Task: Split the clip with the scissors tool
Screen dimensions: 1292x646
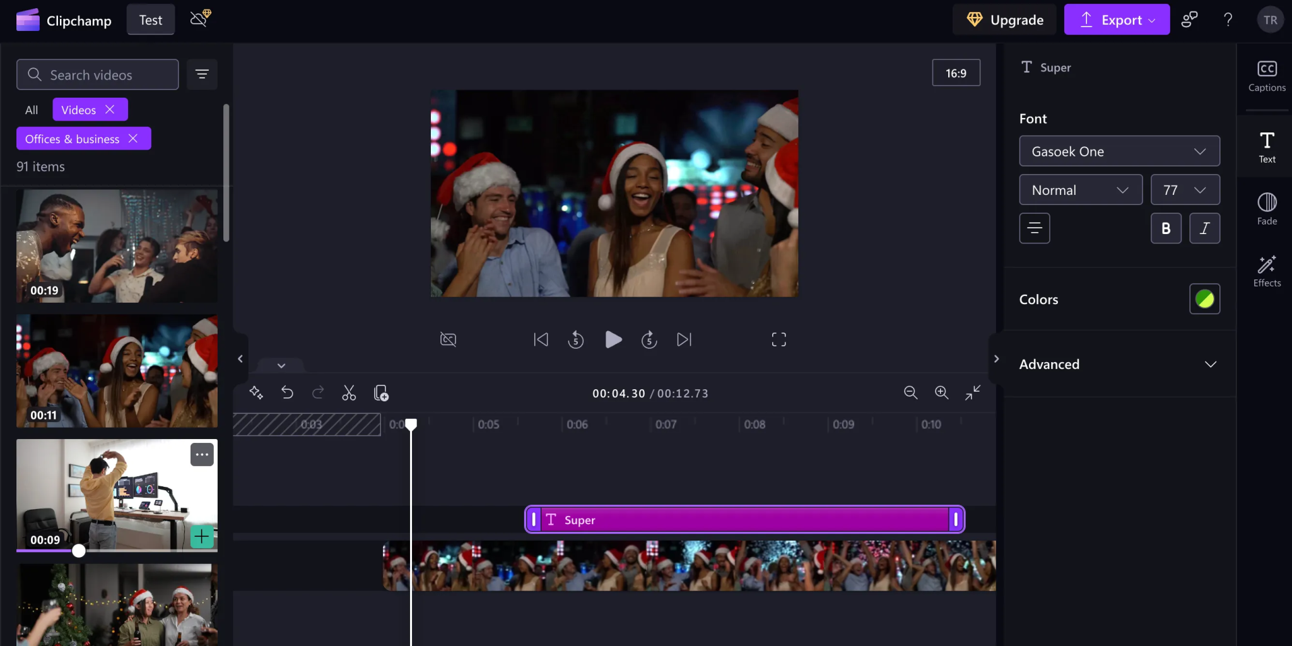Action: click(x=349, y=392)
